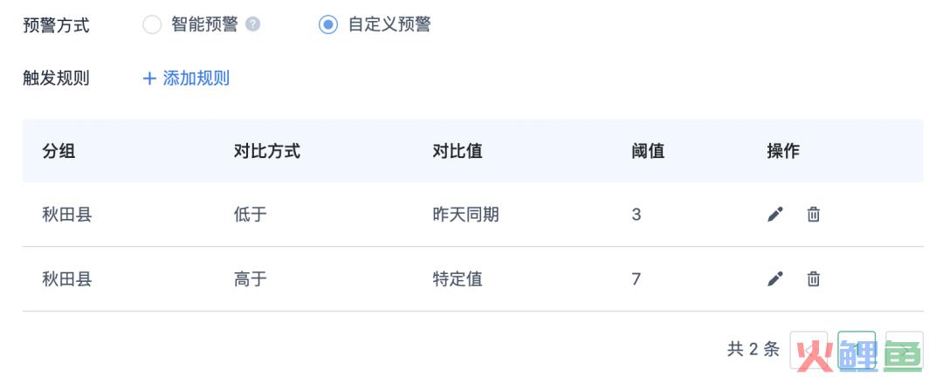Select the 特定值 cell in second row
Image resolution: width=943 pixels, height=377 pixels.
[457, 278]
